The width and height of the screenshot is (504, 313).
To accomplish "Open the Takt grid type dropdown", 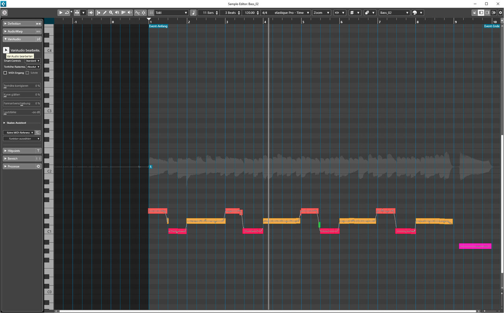I will (171, 13).
